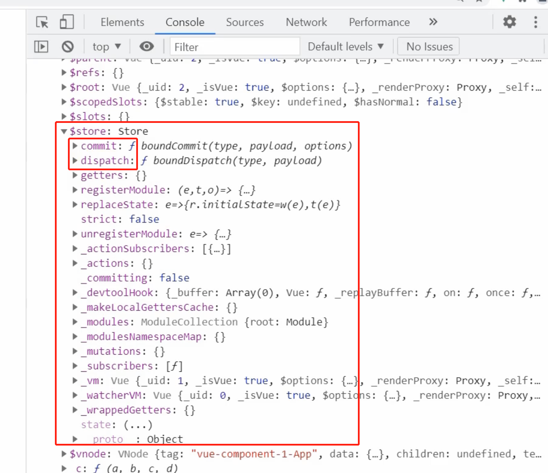
Task: Select the _committing: false row
Action: point(135,278)
